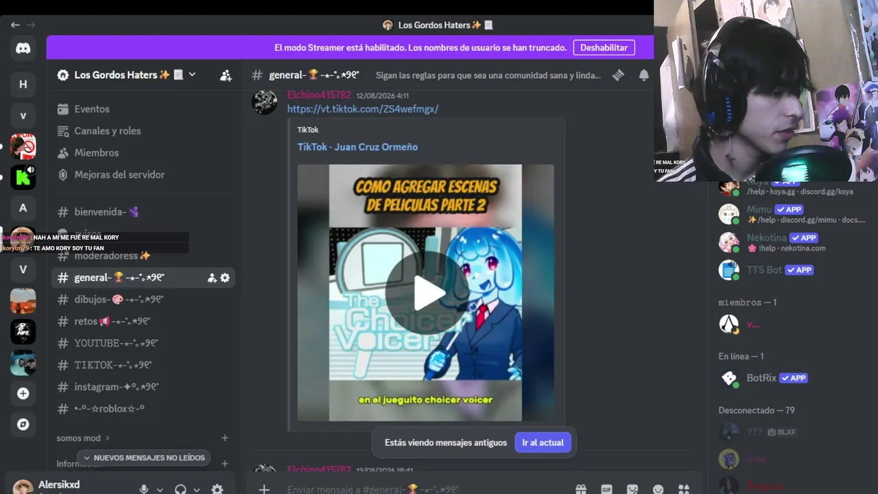
Task: Open the instagram channel
Action: (143, 388)
